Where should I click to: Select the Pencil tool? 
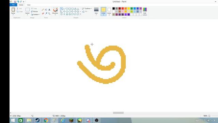(43, 10)
